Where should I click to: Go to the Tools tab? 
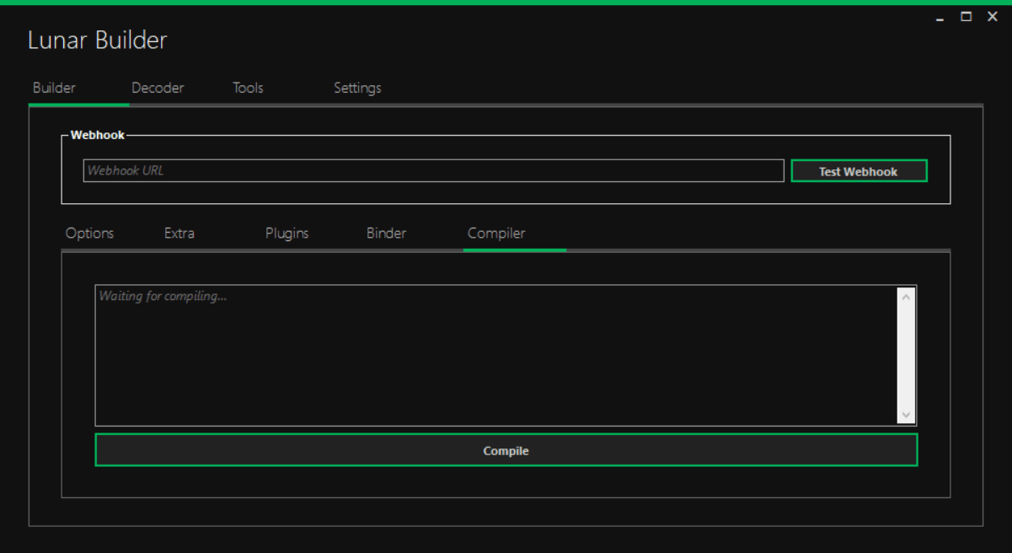click(x=248, y=88)
